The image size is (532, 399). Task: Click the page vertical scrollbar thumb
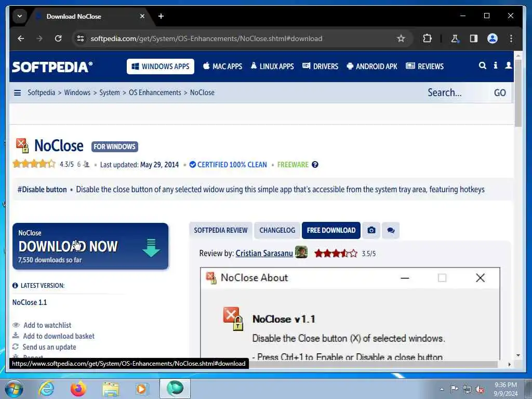point(518,94)
